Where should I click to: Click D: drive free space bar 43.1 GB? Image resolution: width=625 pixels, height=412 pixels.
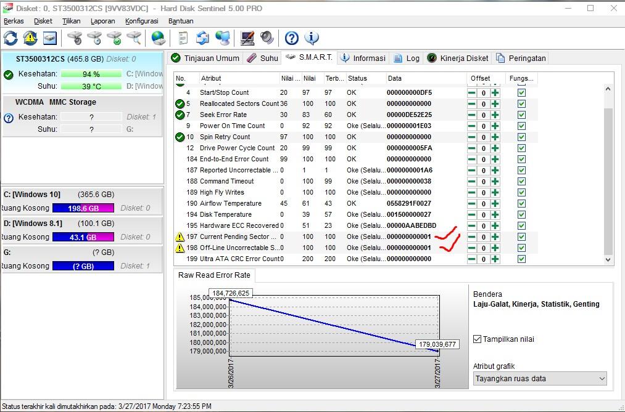click(83, 238)
